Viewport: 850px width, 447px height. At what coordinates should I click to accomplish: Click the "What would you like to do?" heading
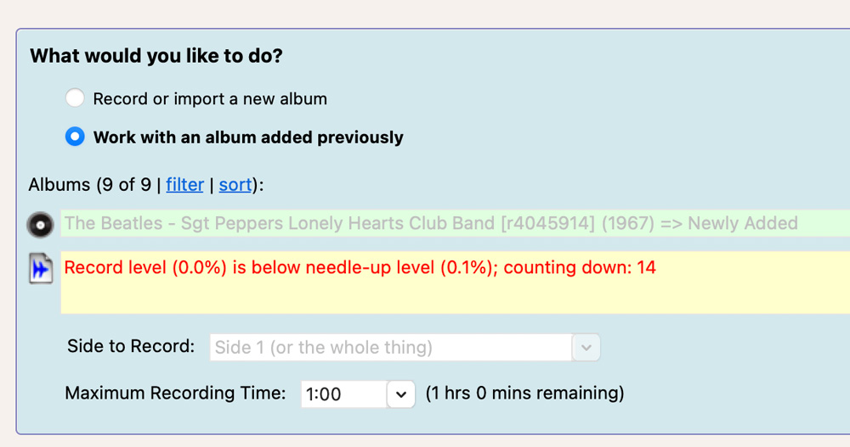click(x=156, y=56)
